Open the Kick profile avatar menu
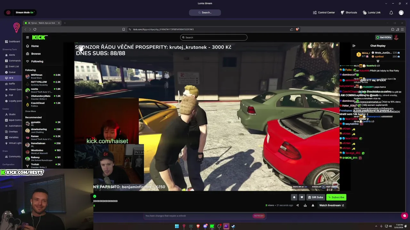 396,37
